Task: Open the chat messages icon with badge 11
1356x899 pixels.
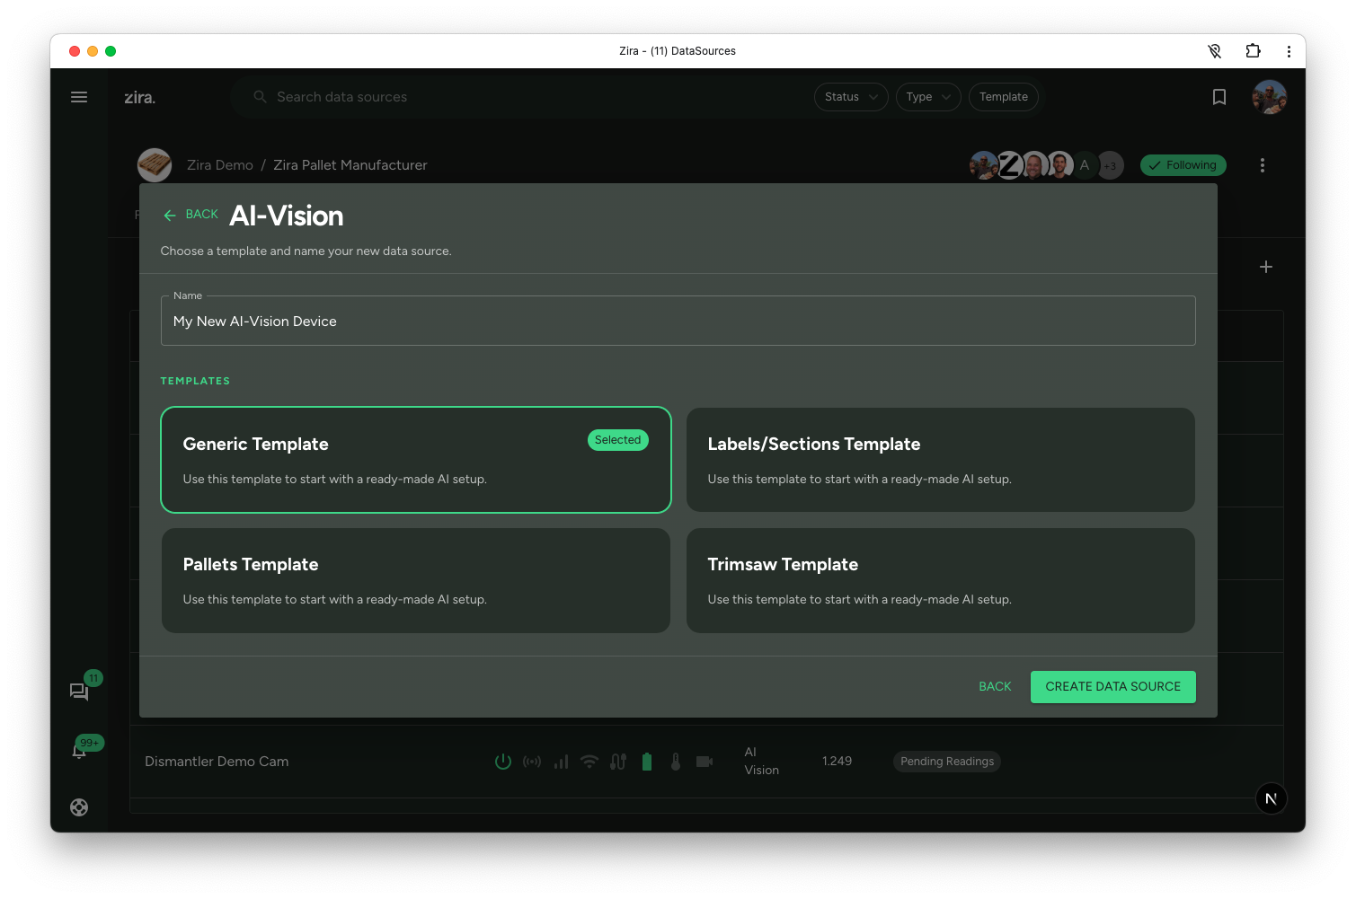Action: 79,692
